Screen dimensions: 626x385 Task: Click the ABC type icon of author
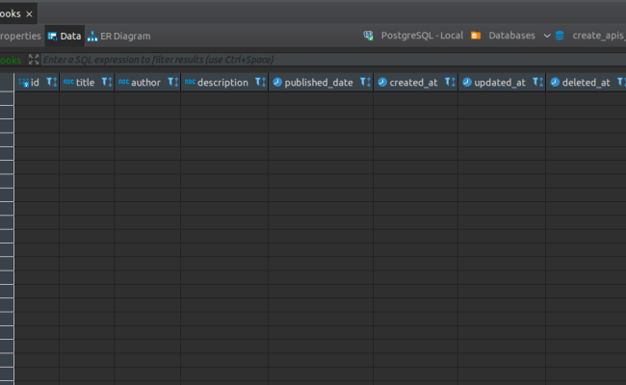click(124, 82)
